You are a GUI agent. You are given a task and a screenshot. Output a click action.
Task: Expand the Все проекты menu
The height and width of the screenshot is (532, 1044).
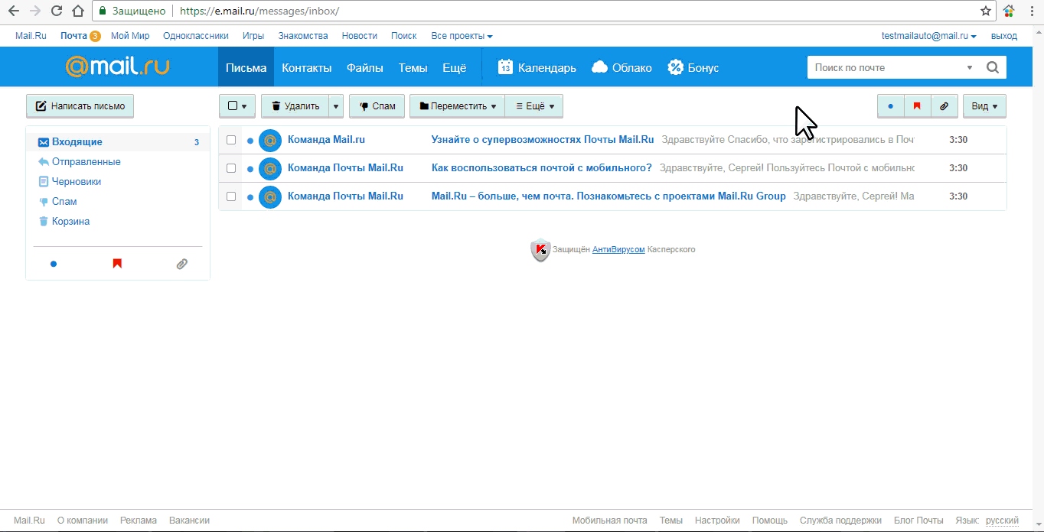point(462,36)
